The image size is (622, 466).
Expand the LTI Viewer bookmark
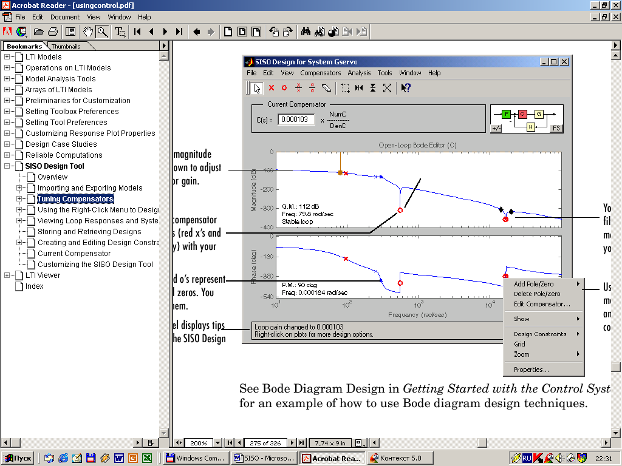(7, 275)
